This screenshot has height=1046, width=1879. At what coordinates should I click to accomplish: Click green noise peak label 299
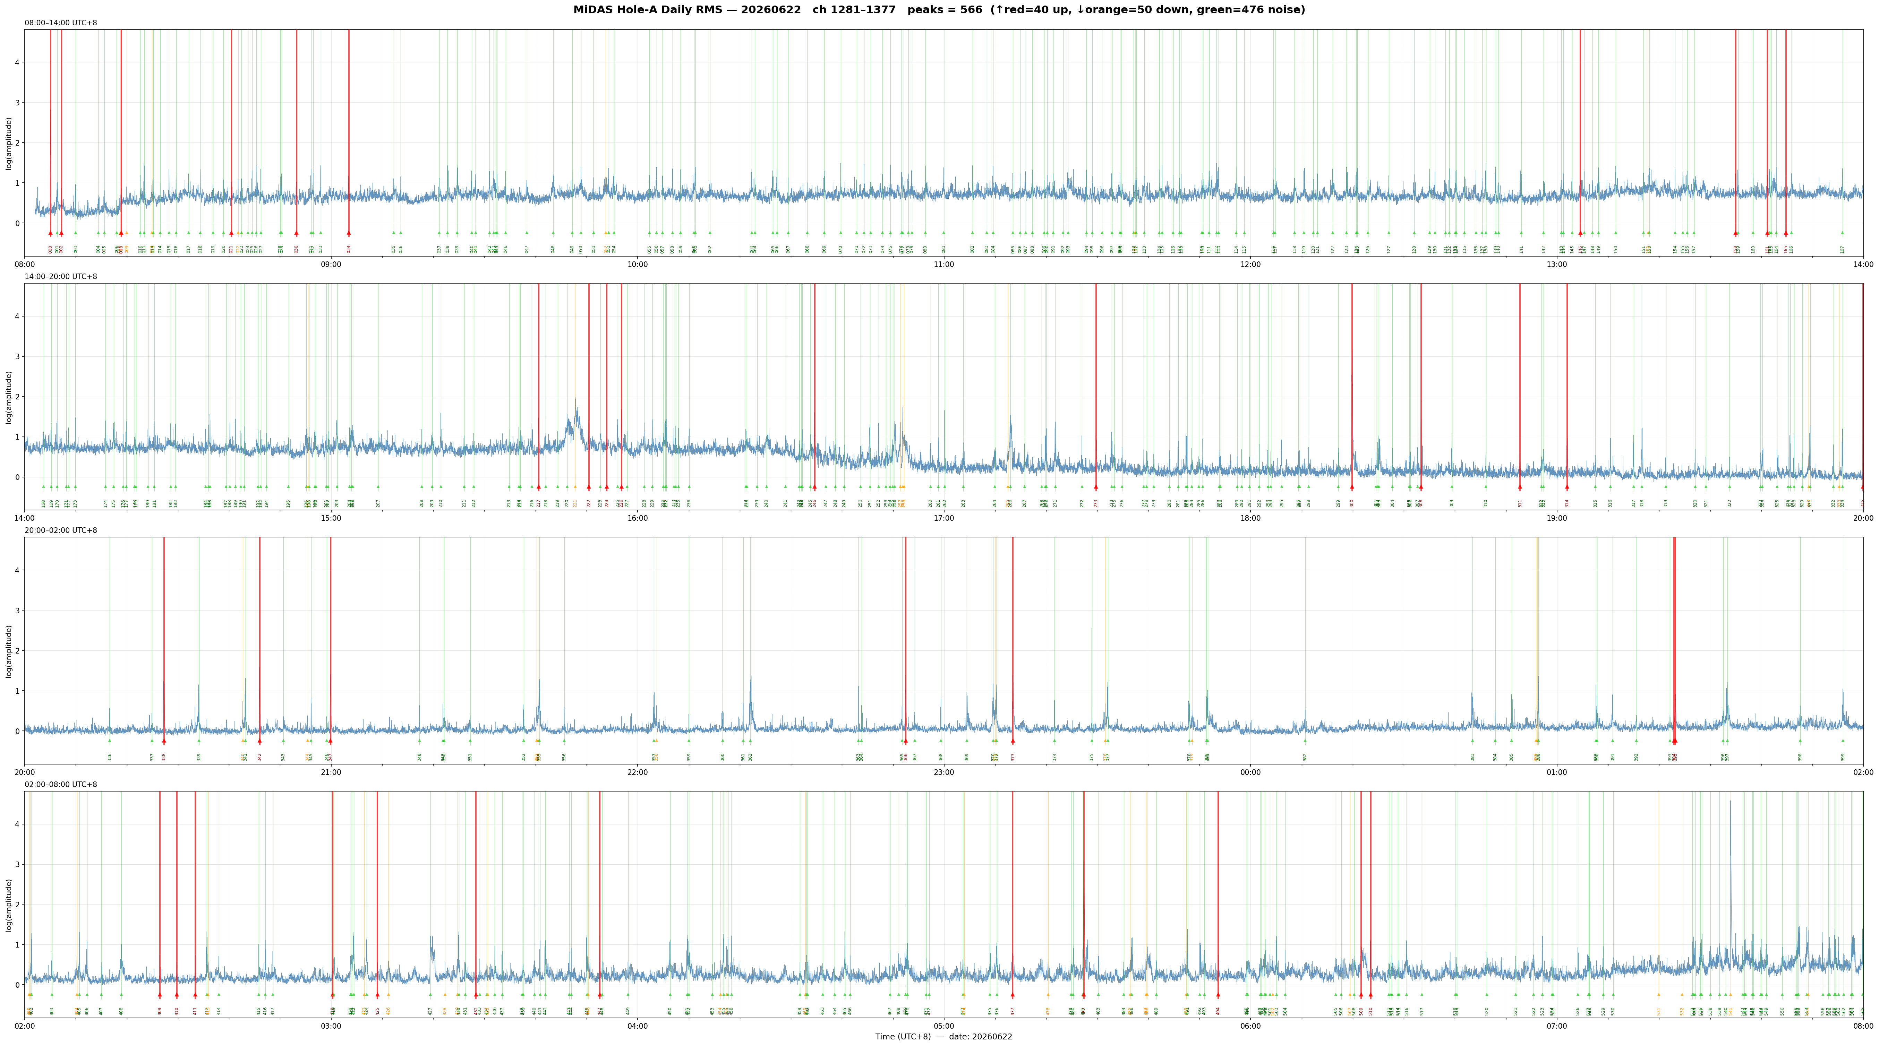tap(1339, 503)
